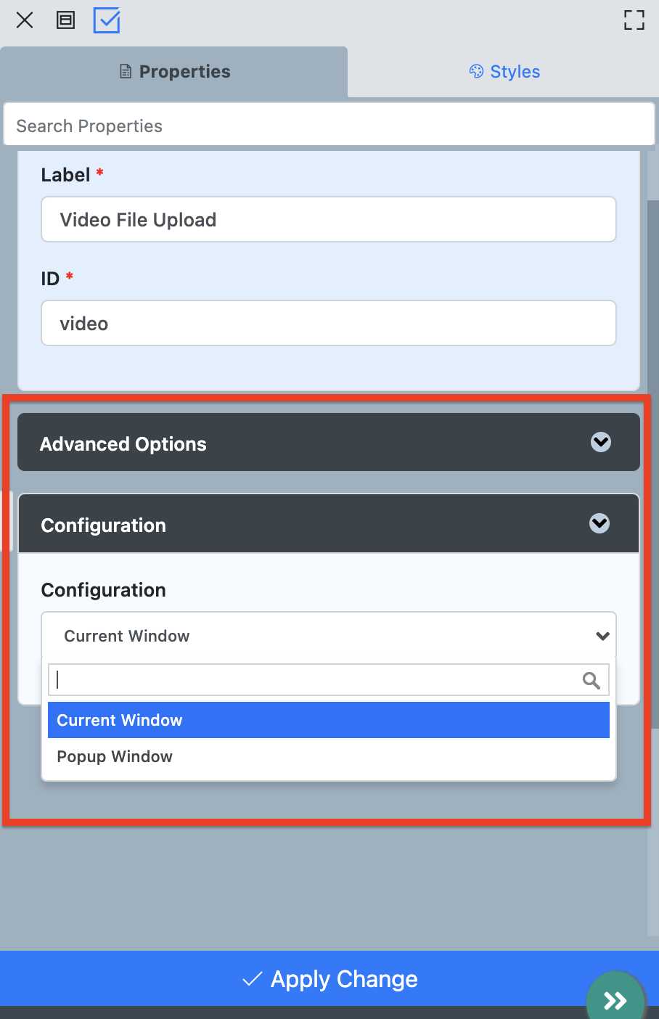The width and height of the screenshot is (659, 1019).
Task: Toggle the Configuration dropdown showing Current Window
Action: [329, 636]
